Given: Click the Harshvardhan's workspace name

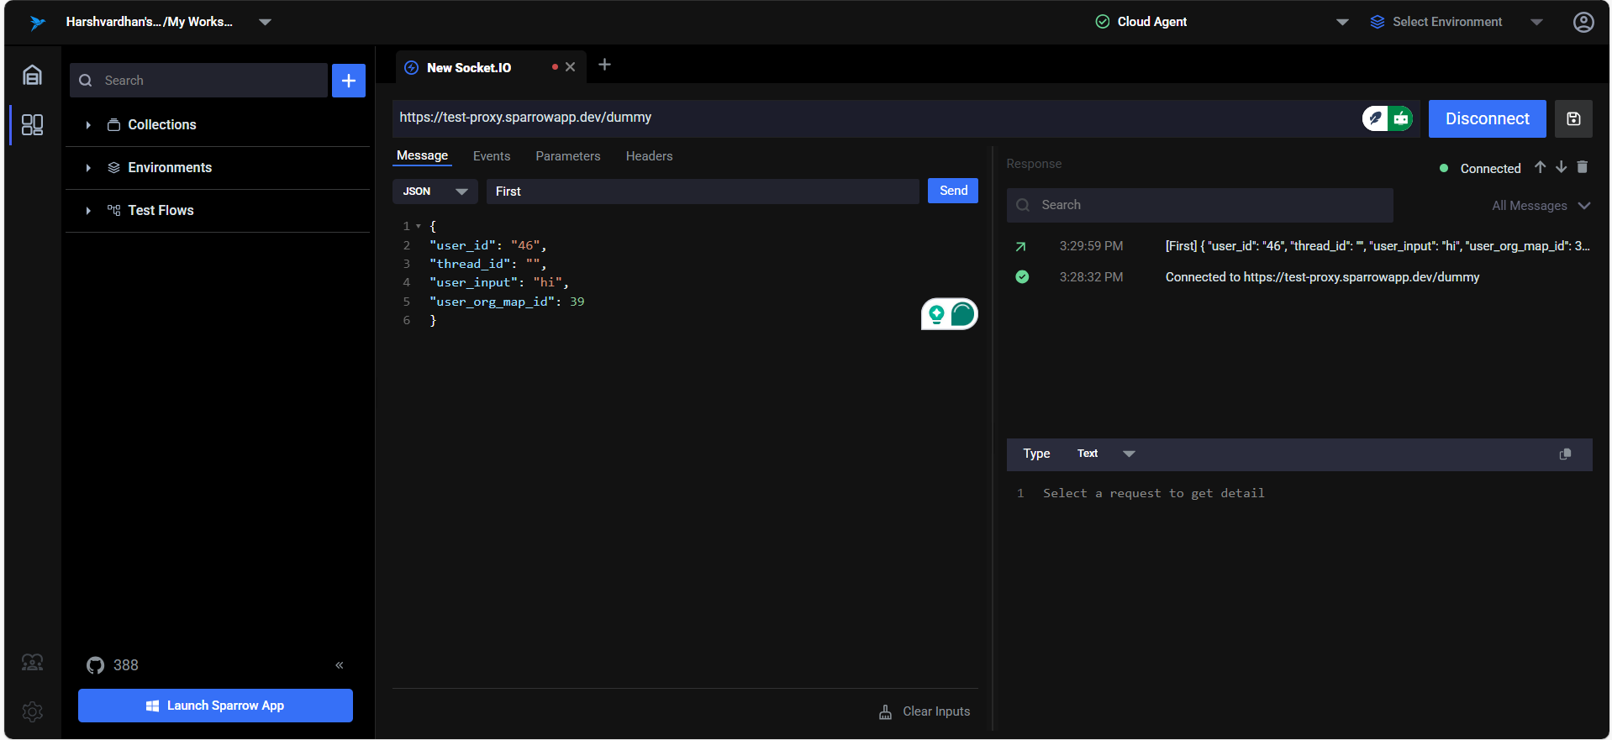Looking at the screenshot, I should coord(150,22).
